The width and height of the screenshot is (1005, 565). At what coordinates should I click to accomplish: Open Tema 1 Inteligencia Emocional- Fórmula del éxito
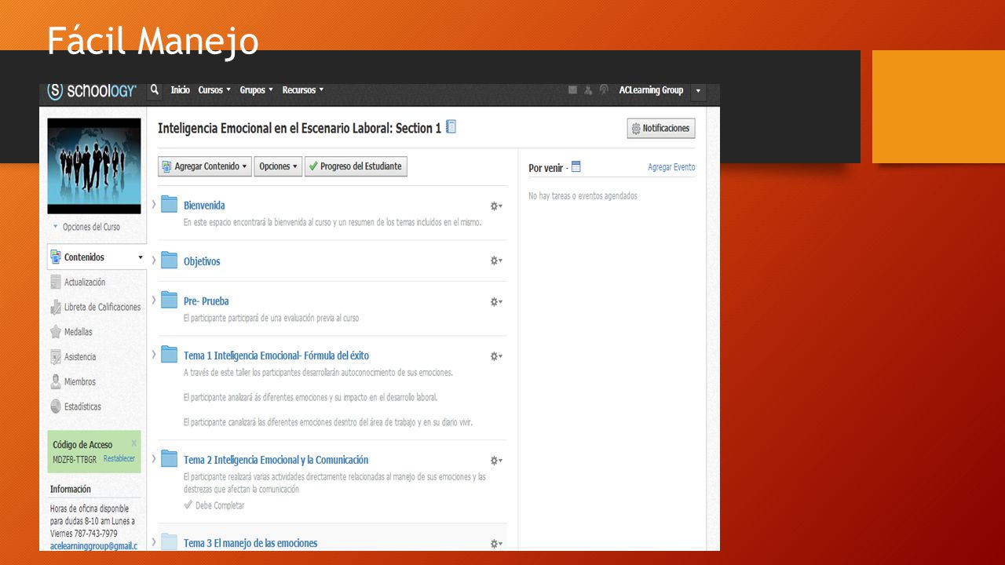[x=276, y=355]
